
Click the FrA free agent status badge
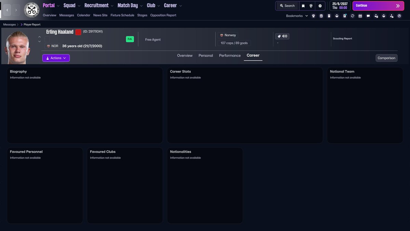coord(130,39)
